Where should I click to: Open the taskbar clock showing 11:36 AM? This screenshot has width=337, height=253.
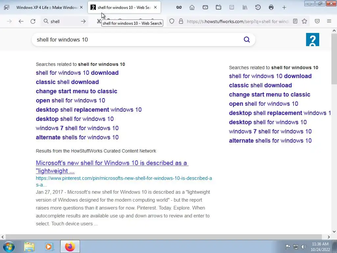(320, 247)
